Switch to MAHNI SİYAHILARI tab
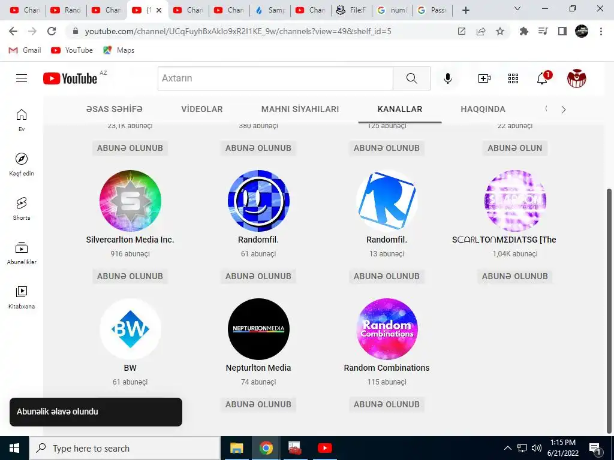Screen dimensions: 614x460 [x=300, y=109]
